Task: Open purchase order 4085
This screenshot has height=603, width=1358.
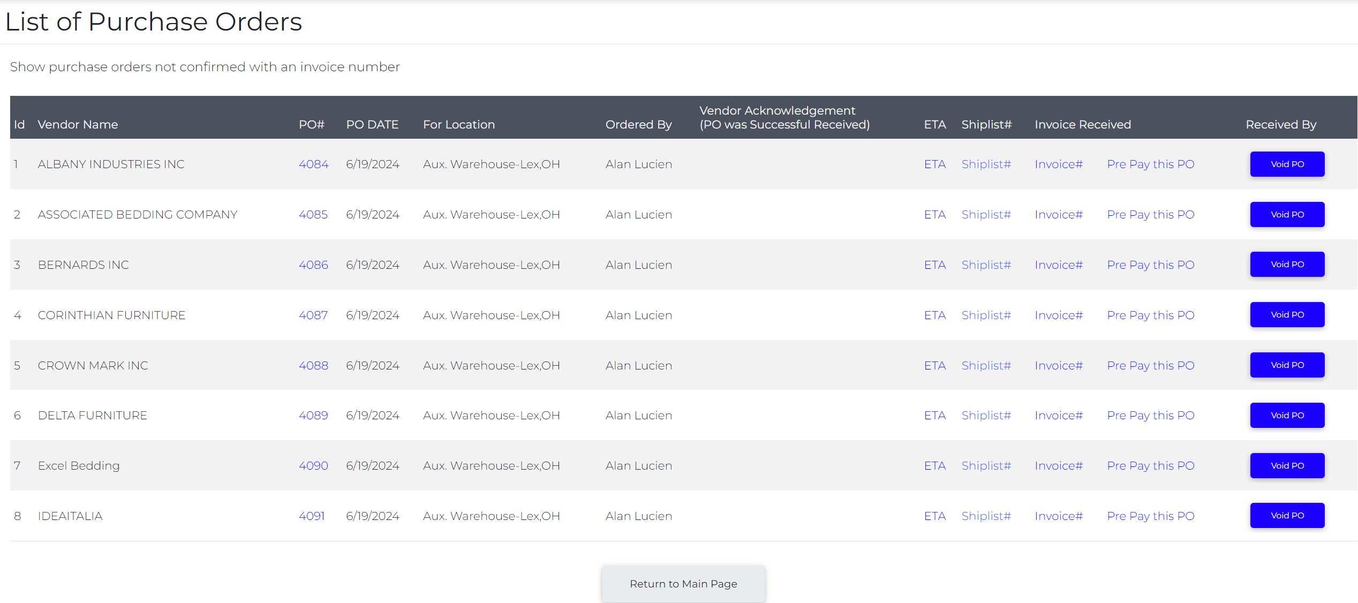Action: click(313, 215)
